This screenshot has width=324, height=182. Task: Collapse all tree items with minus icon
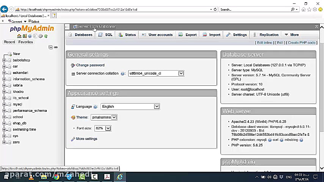[x=50, y=47]
